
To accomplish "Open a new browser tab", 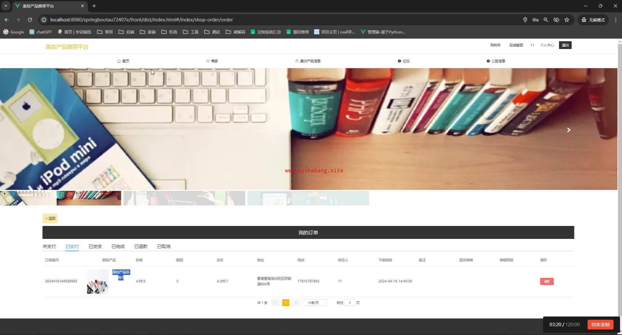I will [x=94, y=6].
